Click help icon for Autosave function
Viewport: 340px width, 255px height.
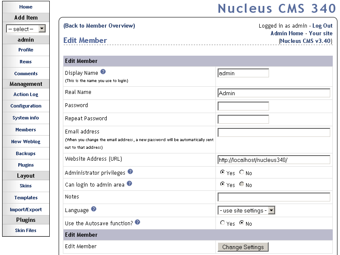pyautogui.click(x=138, y=222)
